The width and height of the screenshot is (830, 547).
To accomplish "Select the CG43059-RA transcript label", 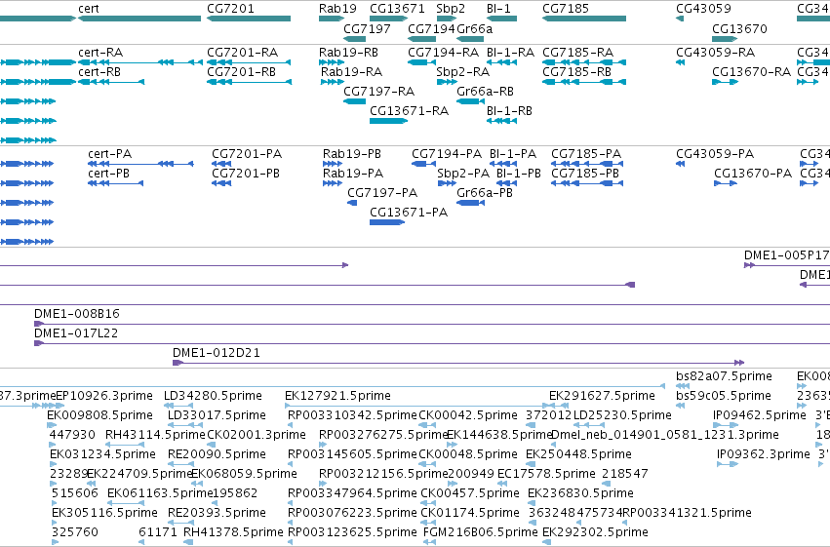I will pyautogui.click(x=716, y=53).
